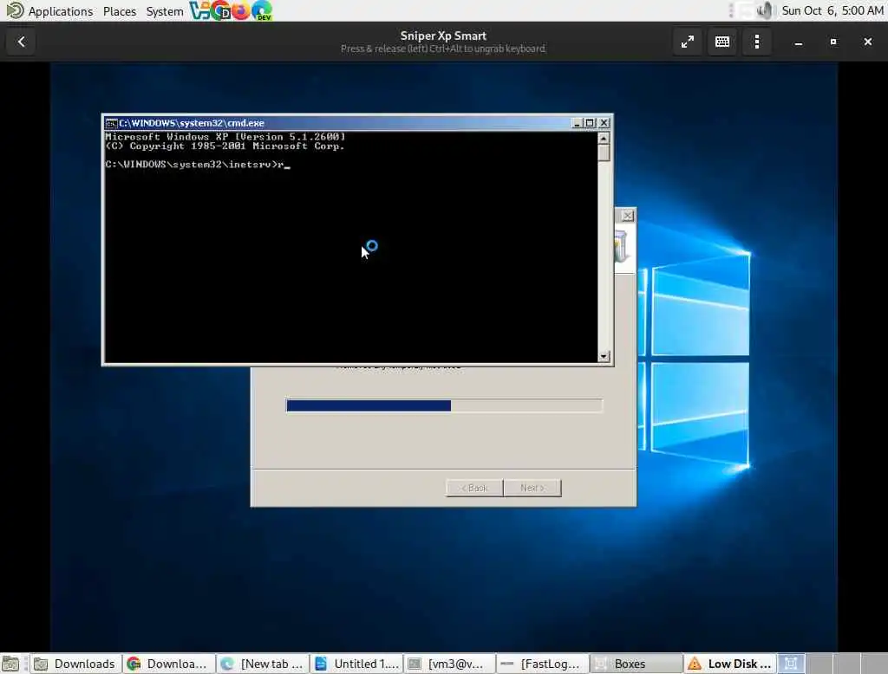This screenshot has height=674, width=888.
Task: Open the Low Disk warning window
Action: (x=730, y=664)
